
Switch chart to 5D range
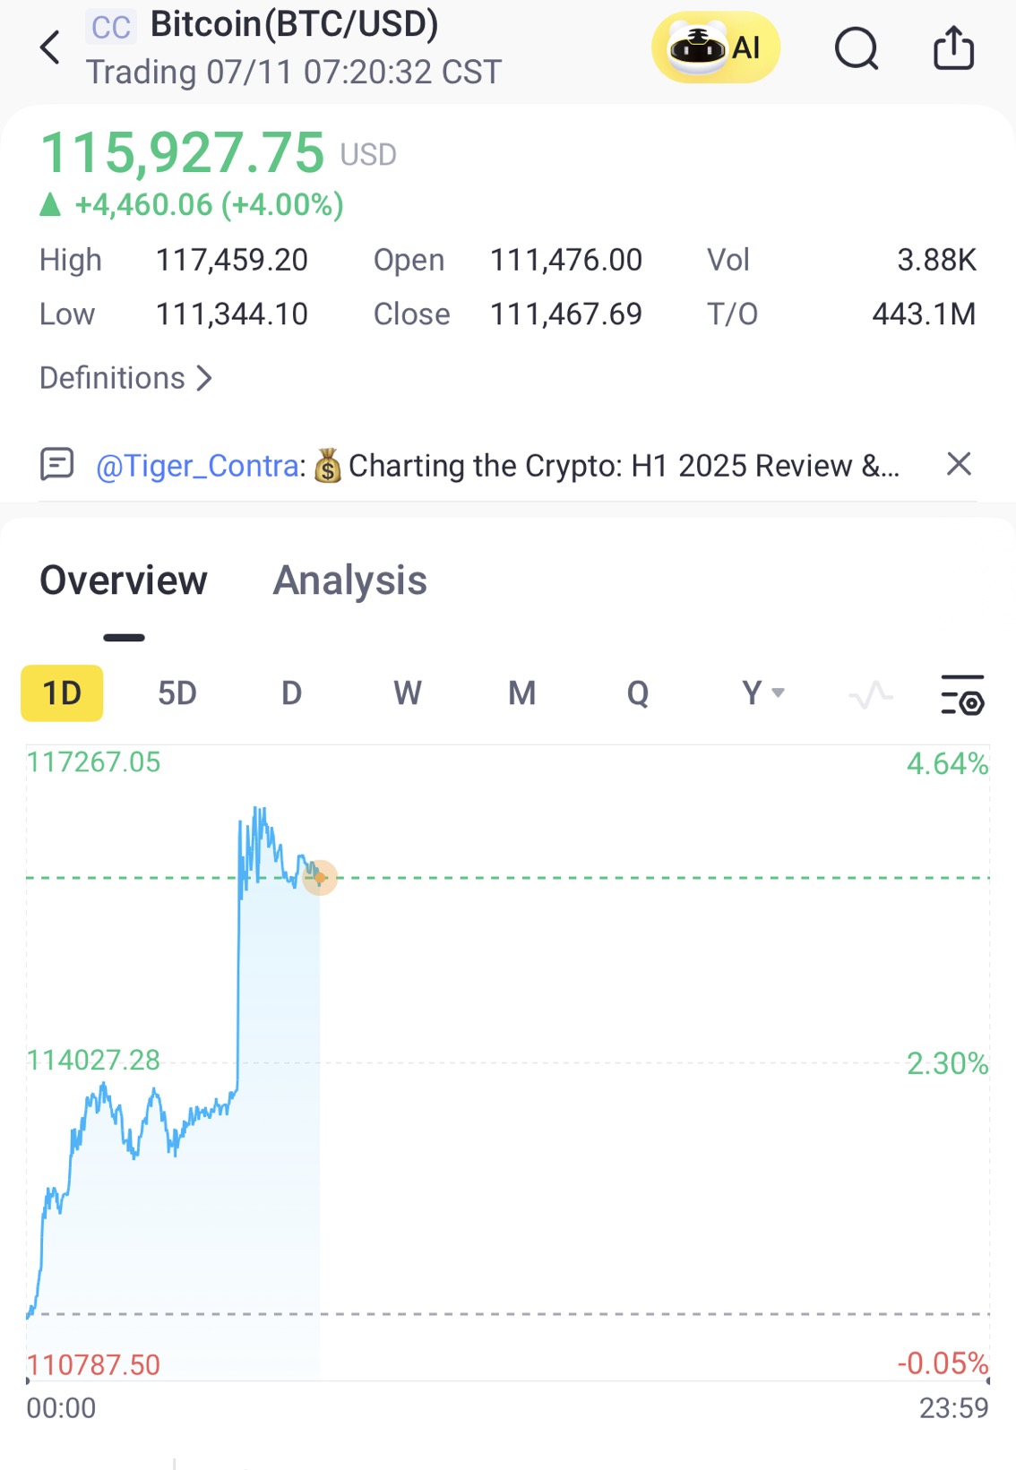[177, 693]
